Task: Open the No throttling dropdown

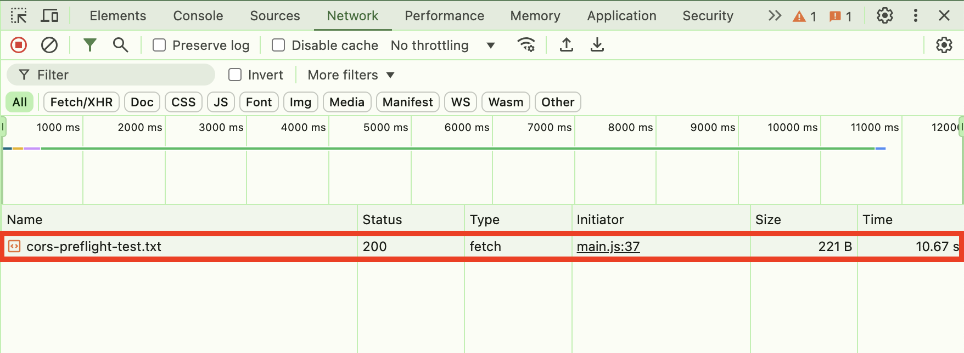Action: [x=442, y=45]
